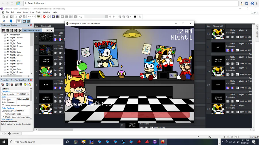
Task: Expand the Night 3 Screen tree node
Action: [5, 55]
